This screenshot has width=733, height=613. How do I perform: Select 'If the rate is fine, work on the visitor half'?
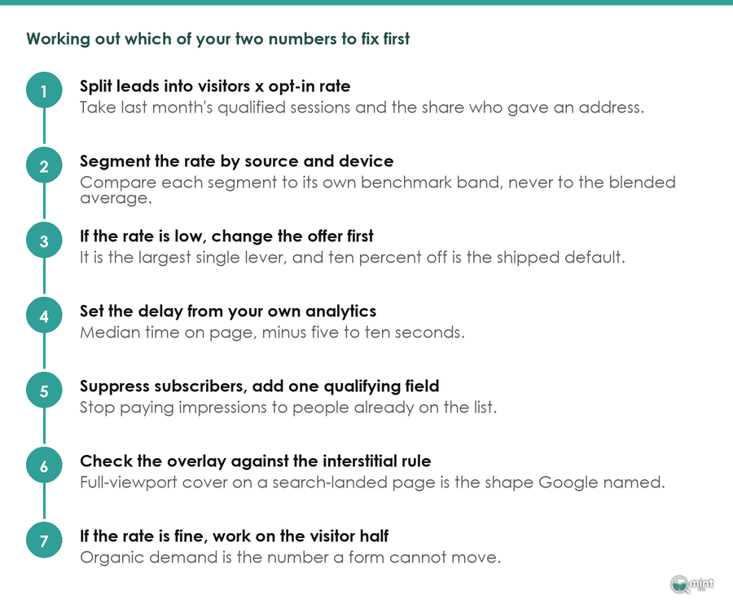(x=235, y=536)
